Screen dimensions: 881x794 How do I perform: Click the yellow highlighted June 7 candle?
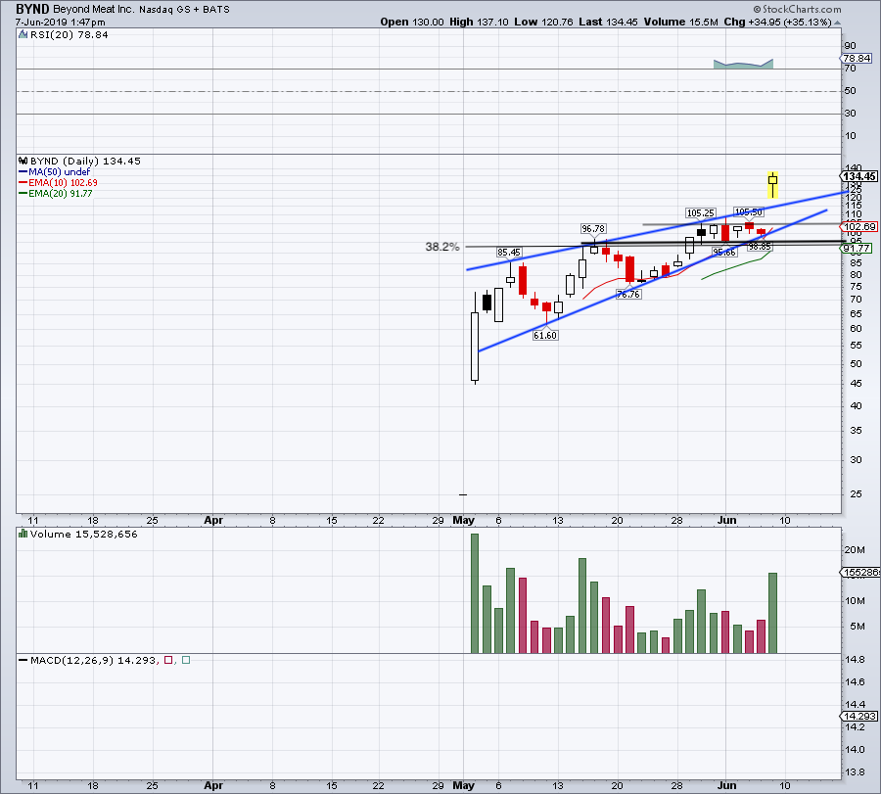tap(773, 185)
